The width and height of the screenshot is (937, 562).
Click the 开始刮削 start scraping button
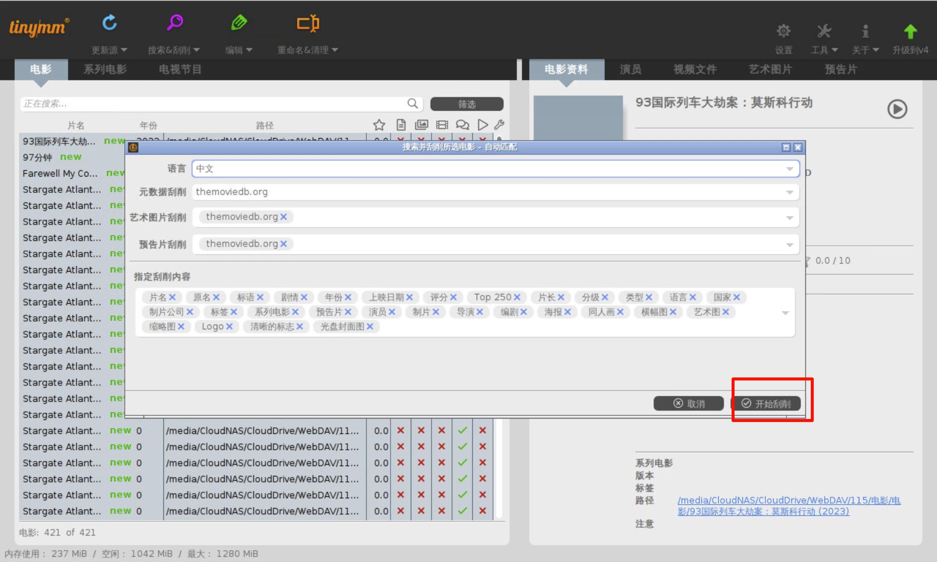[766, 404]
